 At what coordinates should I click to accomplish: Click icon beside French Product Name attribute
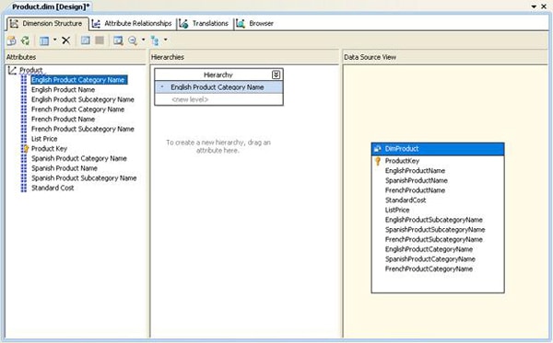point(24,120)
